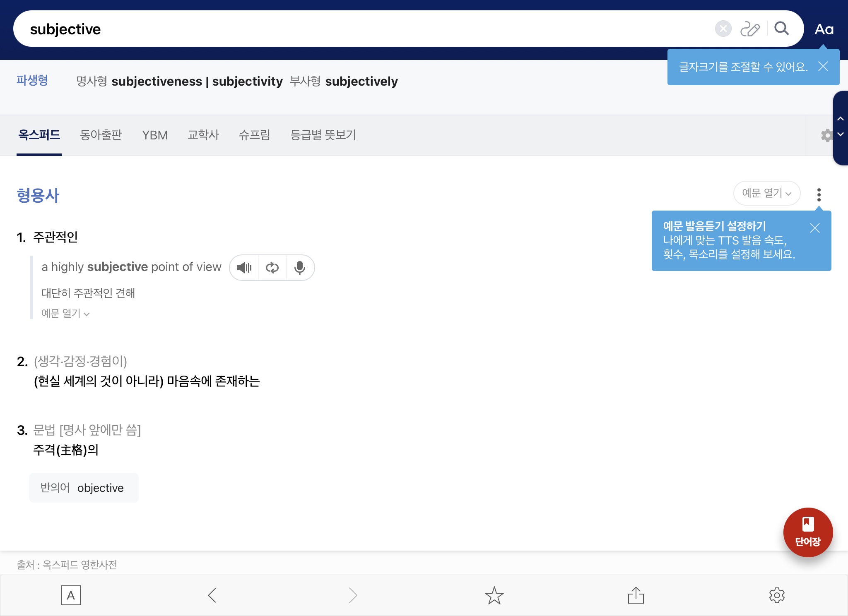Switch to the YBM tab
848x616 pixels.
pos(154,135)
